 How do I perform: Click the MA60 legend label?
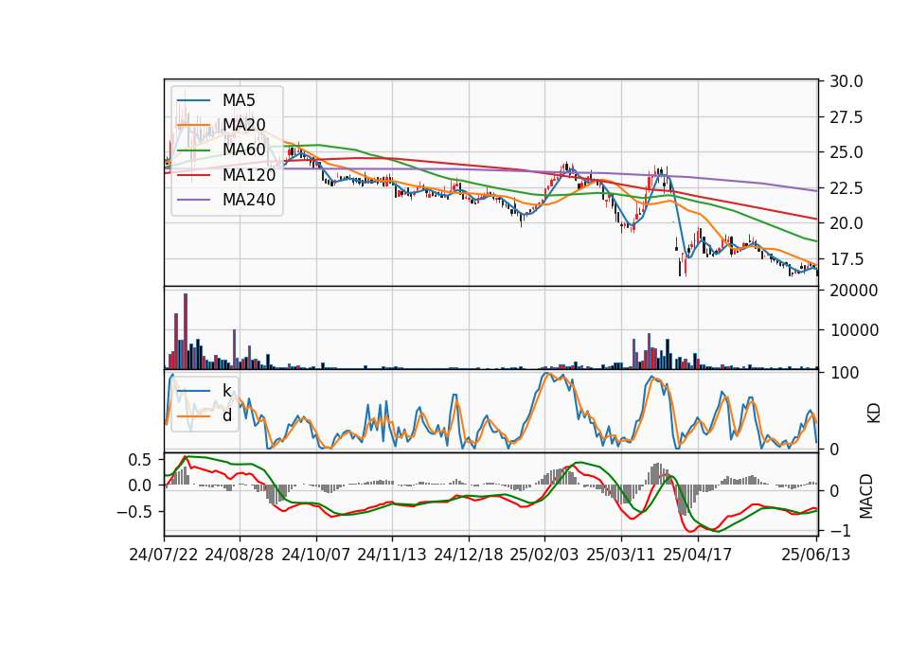coord(243,150)
